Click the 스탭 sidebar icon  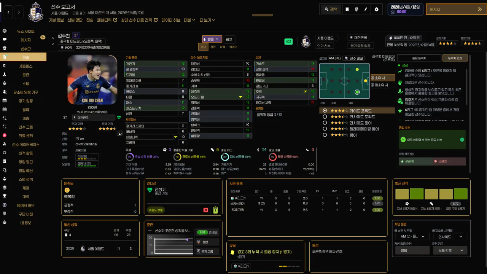[x=5, y=83]
